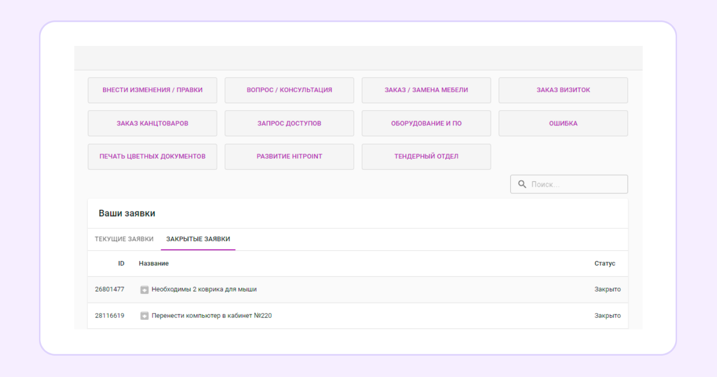Choose Заказ канцтоваров category
Screen dimensions: 717x377
(152, 123)
